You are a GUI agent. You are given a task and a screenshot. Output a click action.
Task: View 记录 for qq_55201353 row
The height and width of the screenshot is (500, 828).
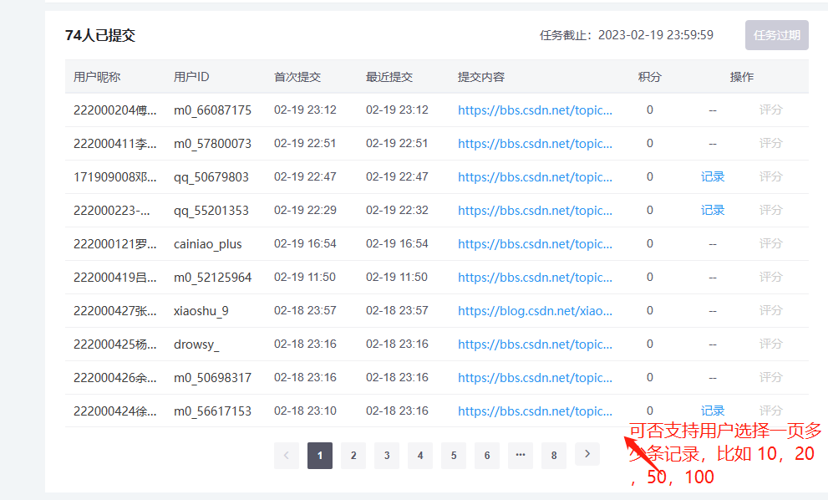[x=713, y=210]
